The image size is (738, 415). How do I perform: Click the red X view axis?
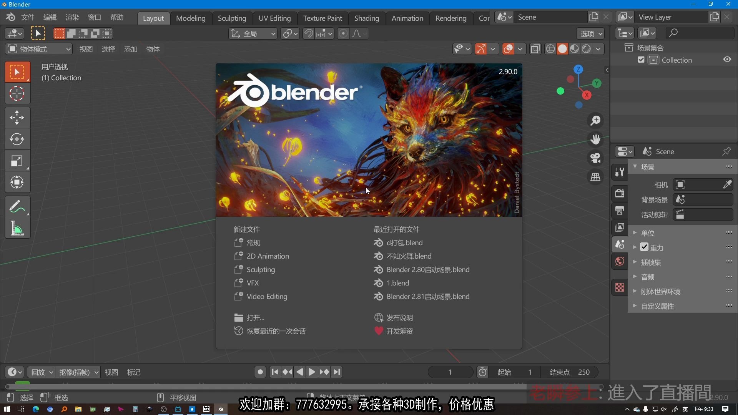(x=587, y=95)
